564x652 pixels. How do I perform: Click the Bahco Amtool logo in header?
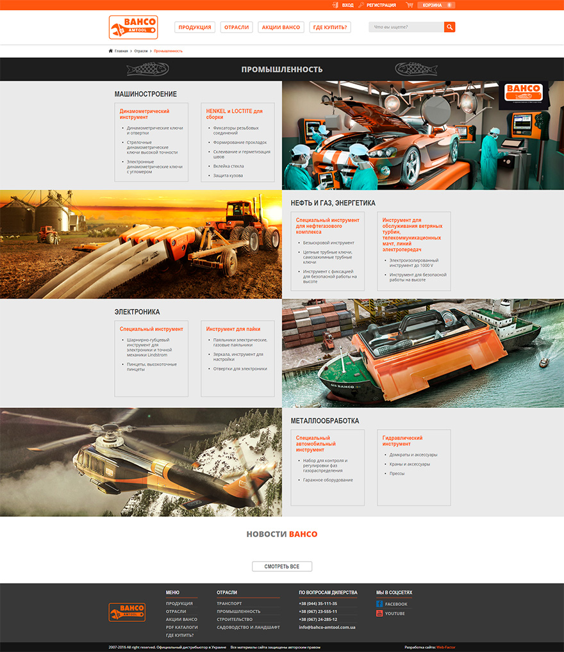click(133, 28)
